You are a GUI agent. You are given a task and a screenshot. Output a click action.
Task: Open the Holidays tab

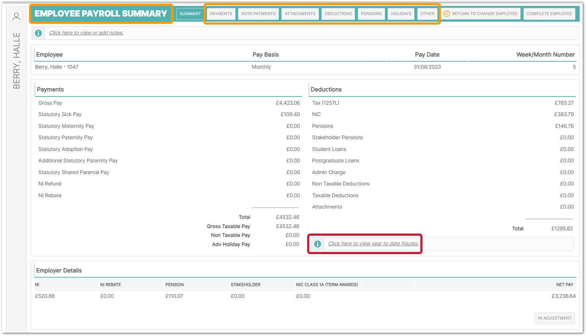pos(401,14)
